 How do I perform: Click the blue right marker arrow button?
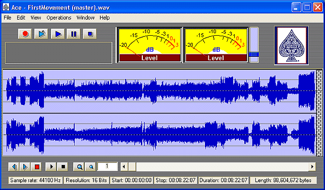25,167
